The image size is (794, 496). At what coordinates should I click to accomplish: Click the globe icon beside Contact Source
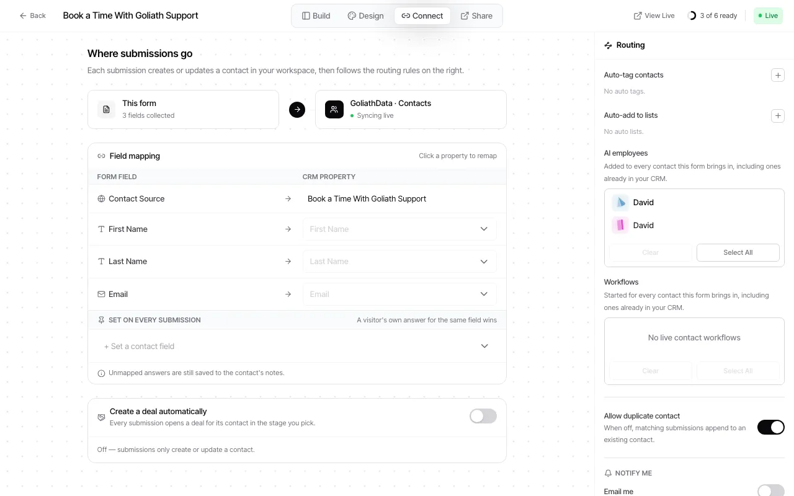(101, 199)
